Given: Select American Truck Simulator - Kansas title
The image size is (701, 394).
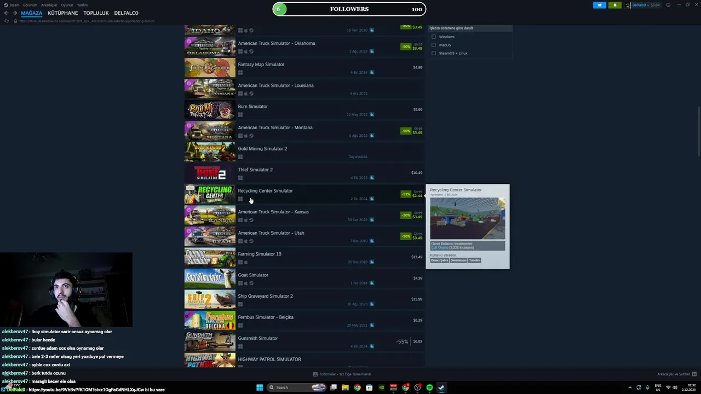Looking at the screenshot, I should [x=273, y=212].
